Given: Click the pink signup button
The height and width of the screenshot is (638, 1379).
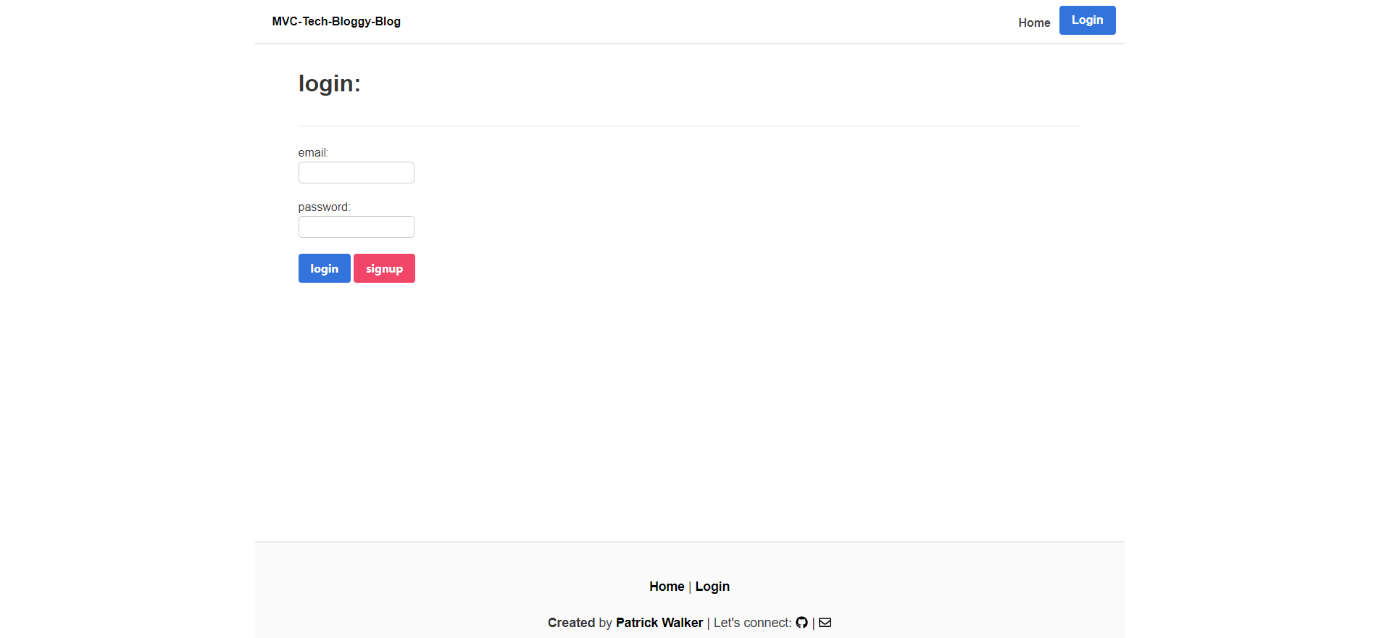Looking at the screenshot, I should pos(384,268).
